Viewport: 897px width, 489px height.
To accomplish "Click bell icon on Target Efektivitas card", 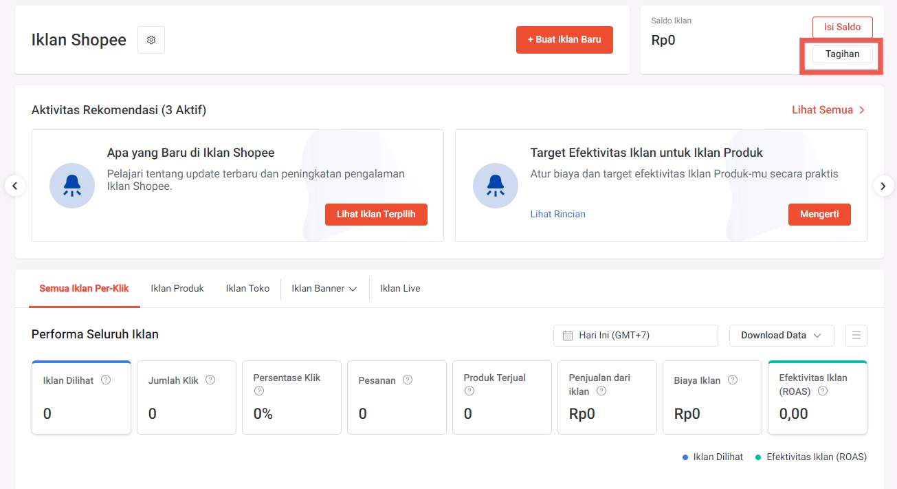I will (x=496, y=186).
